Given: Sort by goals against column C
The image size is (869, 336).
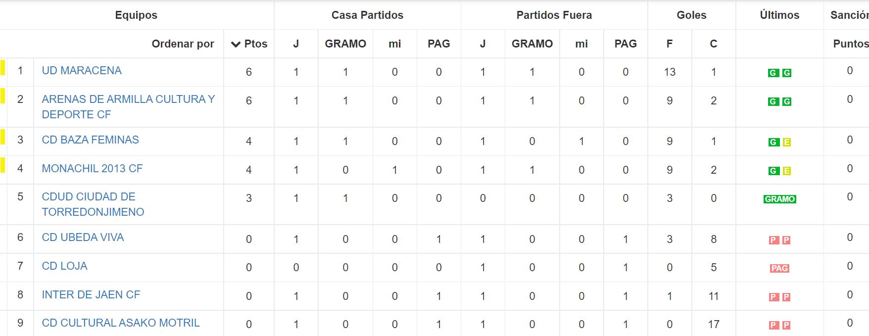Looking at the screenshot, I should coord(713,44).
